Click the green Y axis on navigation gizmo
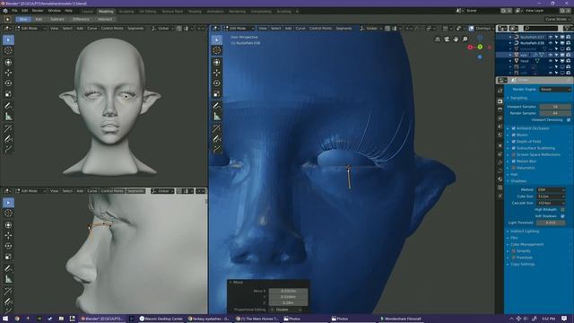Viewport: 574px width, 323px height. [x=480, y=47]
